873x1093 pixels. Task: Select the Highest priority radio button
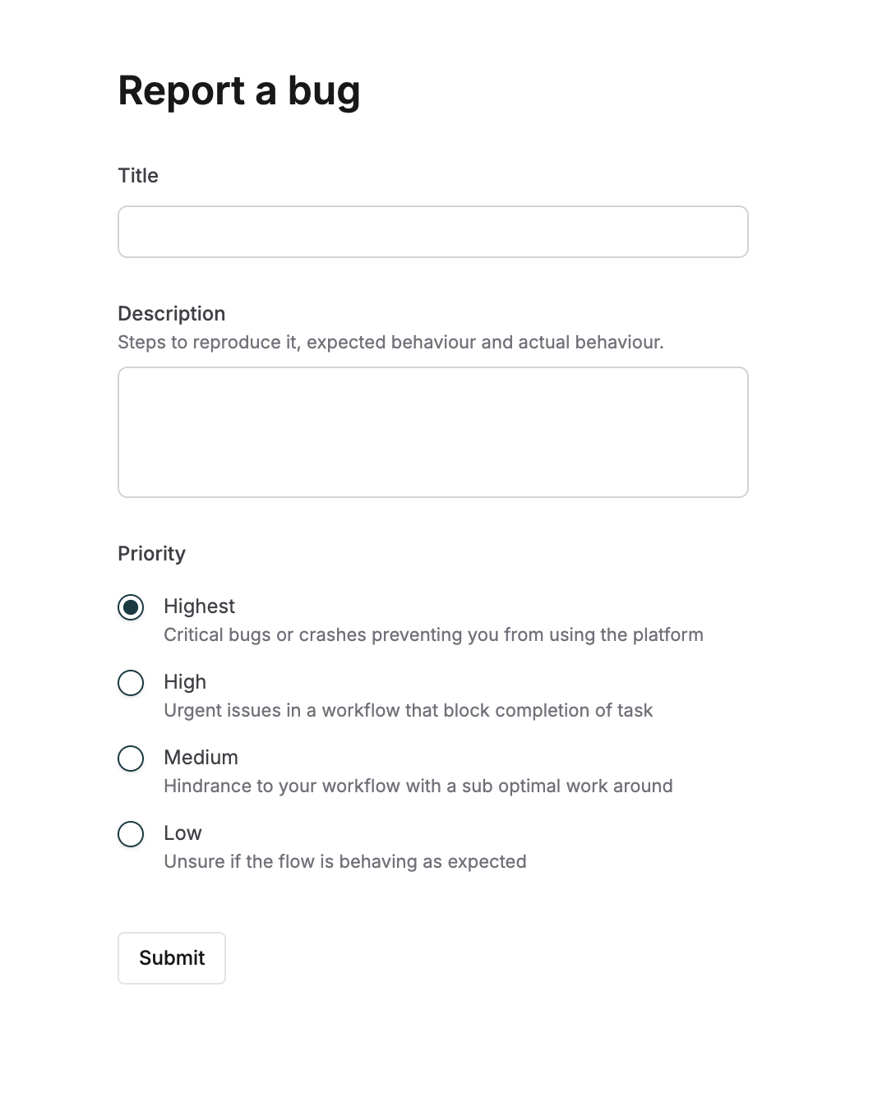point(131,607)
